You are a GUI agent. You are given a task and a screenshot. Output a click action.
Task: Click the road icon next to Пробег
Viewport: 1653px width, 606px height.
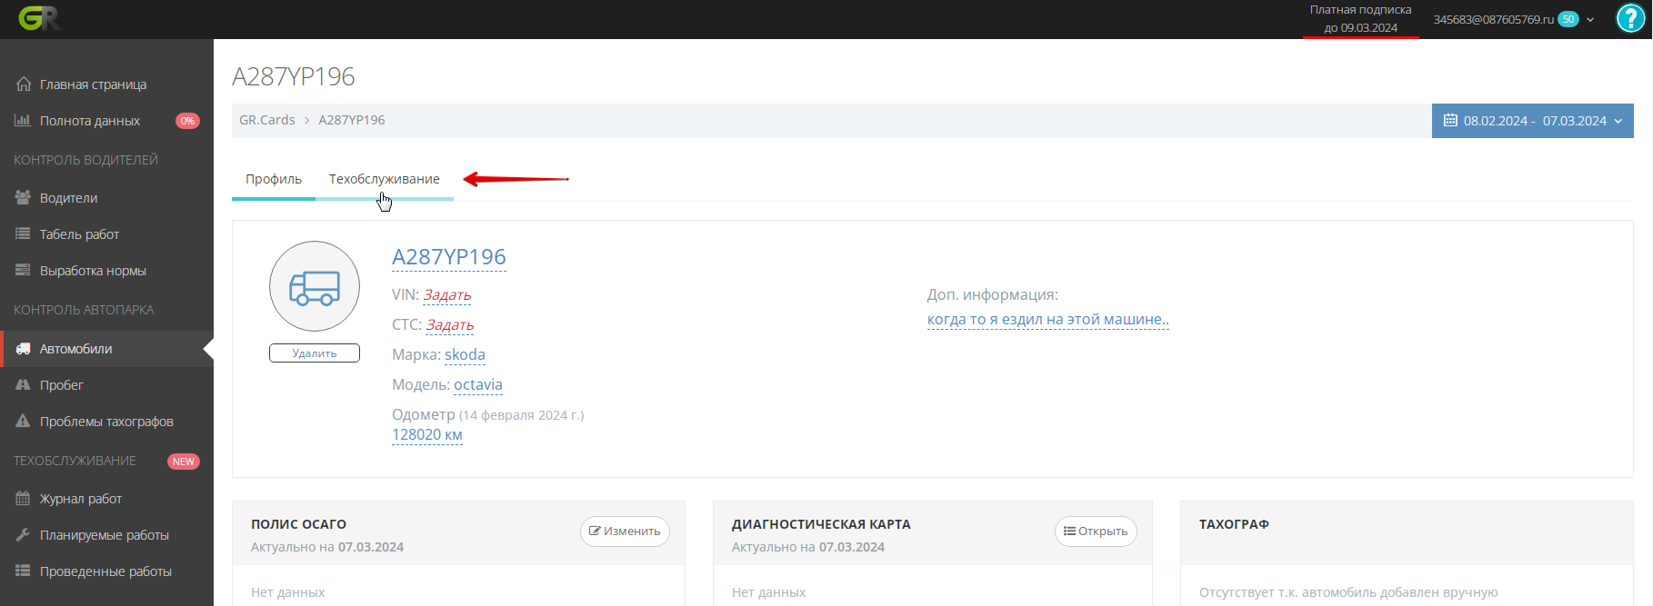point(23,385)
